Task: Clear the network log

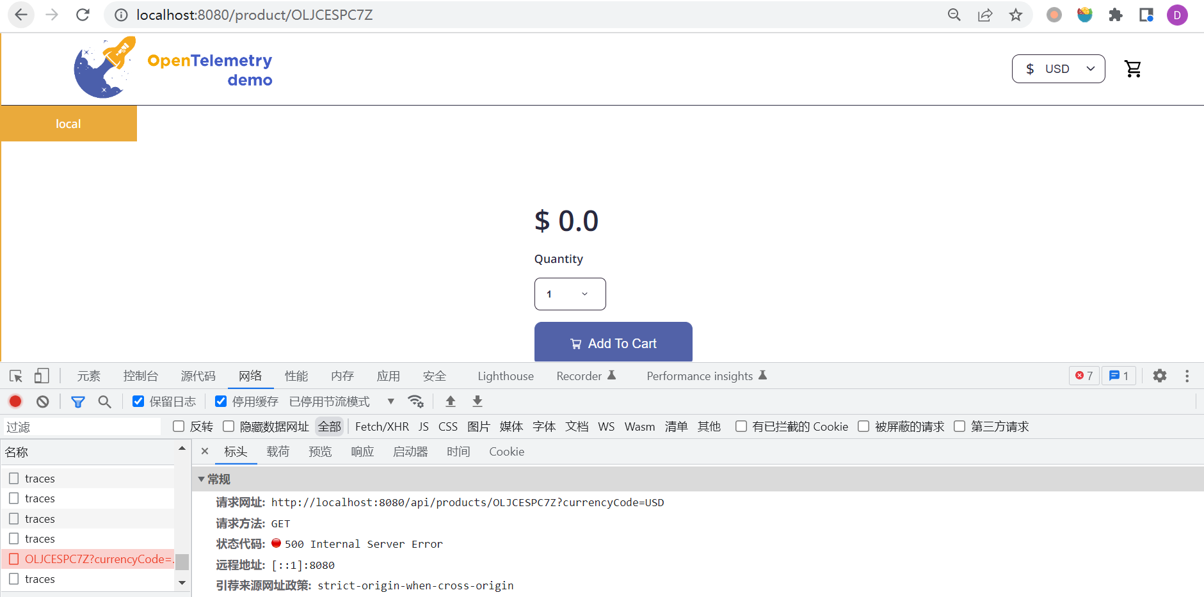Action: [43, 401]
